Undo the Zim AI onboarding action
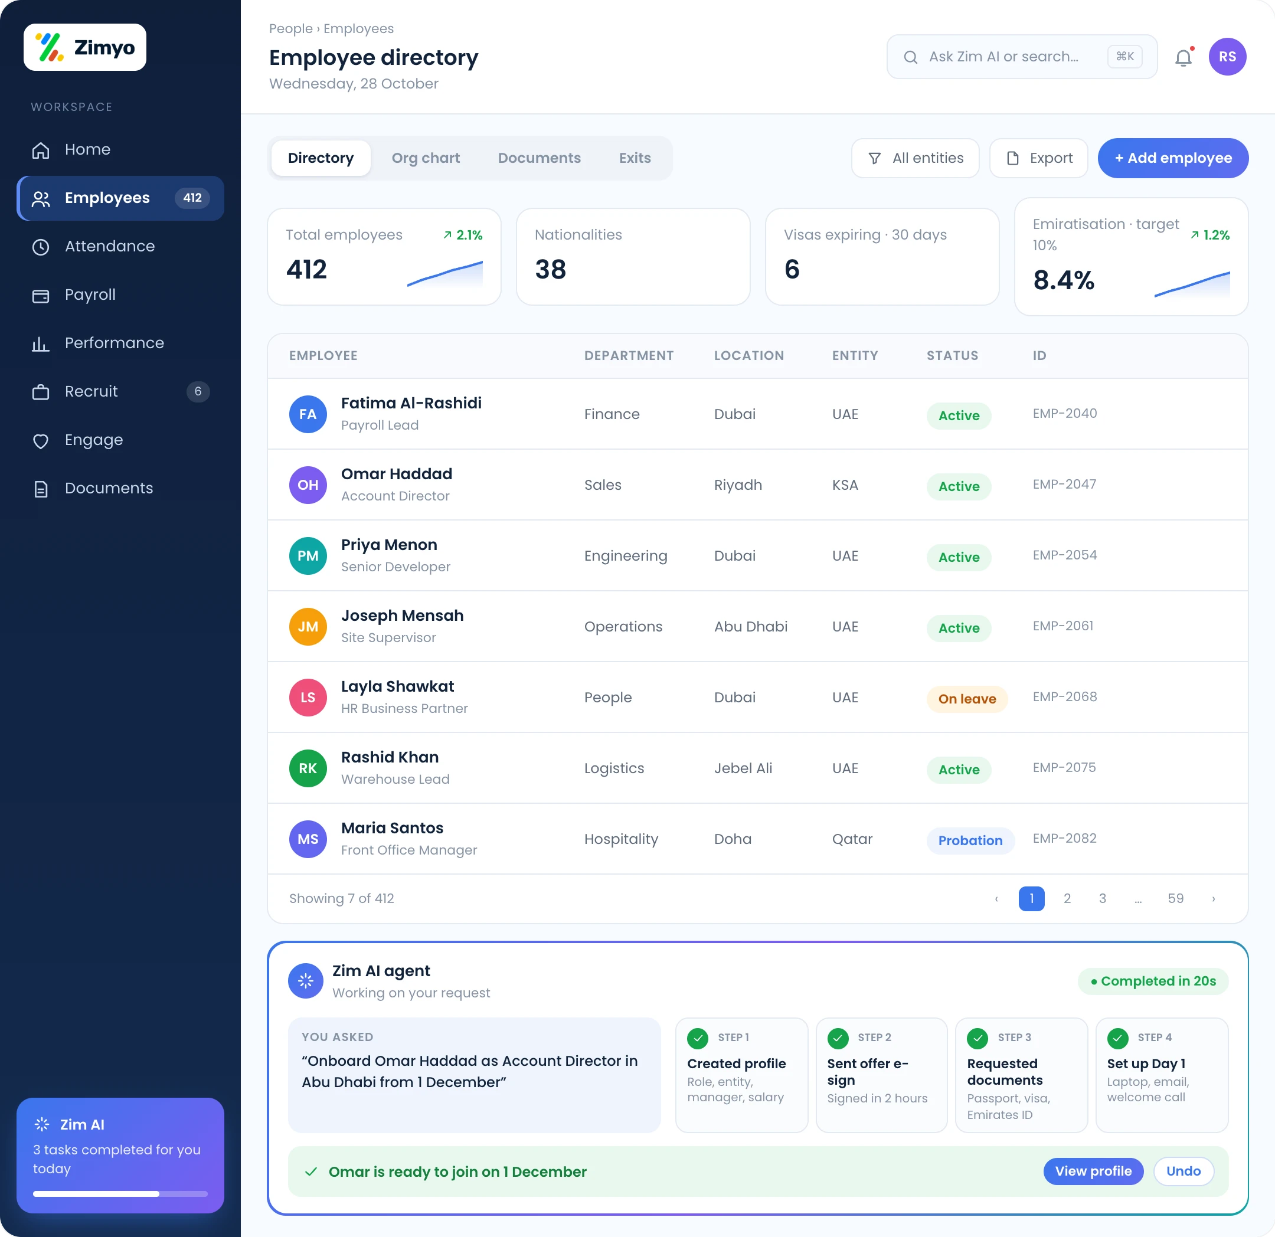1275x1237 pixels. pyautogui.click(x=1184, y=1171)
